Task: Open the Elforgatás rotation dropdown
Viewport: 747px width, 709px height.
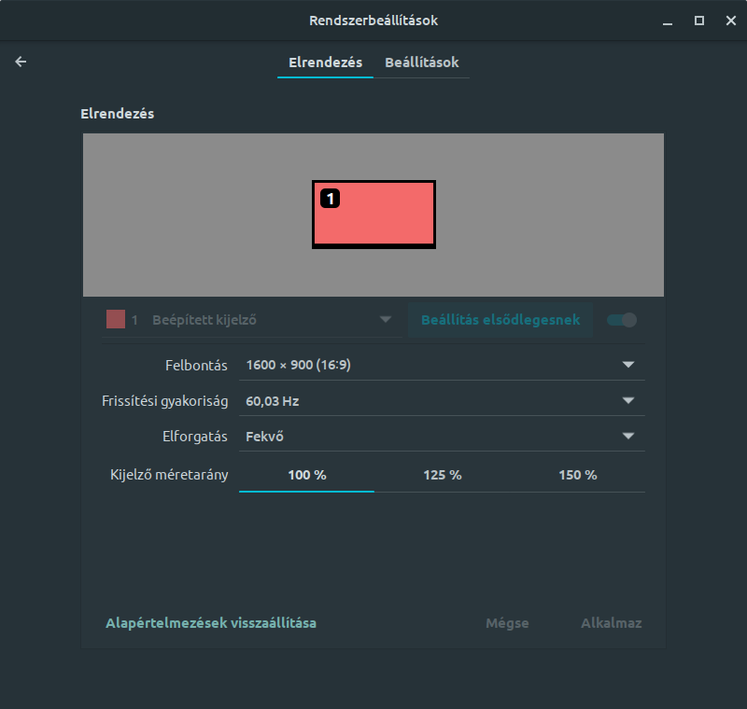Action: 442,437
